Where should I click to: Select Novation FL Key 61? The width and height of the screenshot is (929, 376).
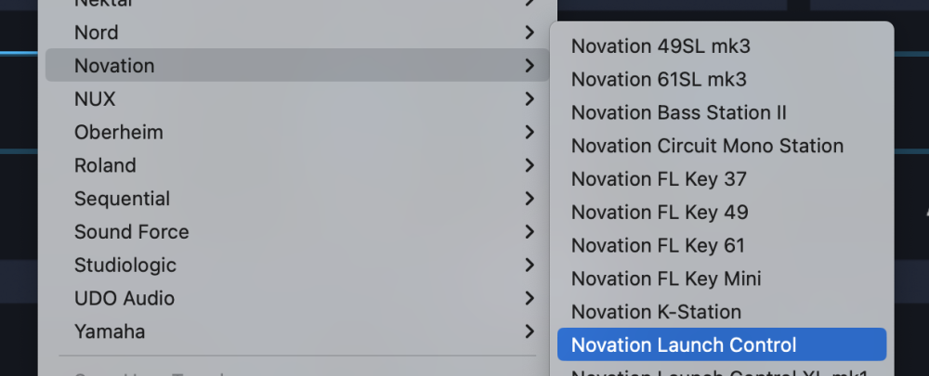(x=658, y=246)
